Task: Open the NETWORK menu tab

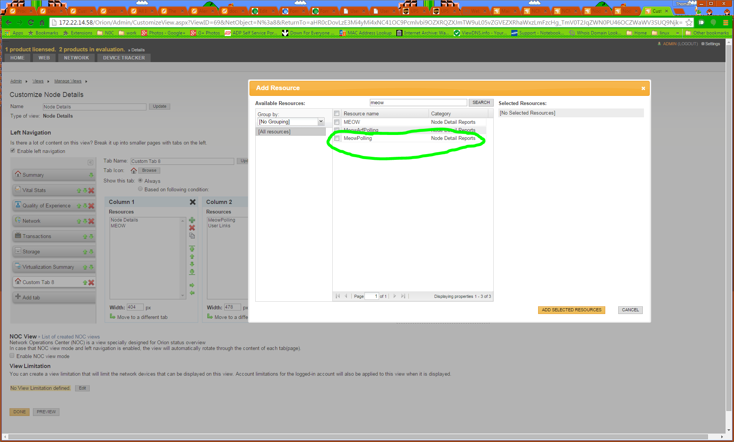Action: click(76, 58)
